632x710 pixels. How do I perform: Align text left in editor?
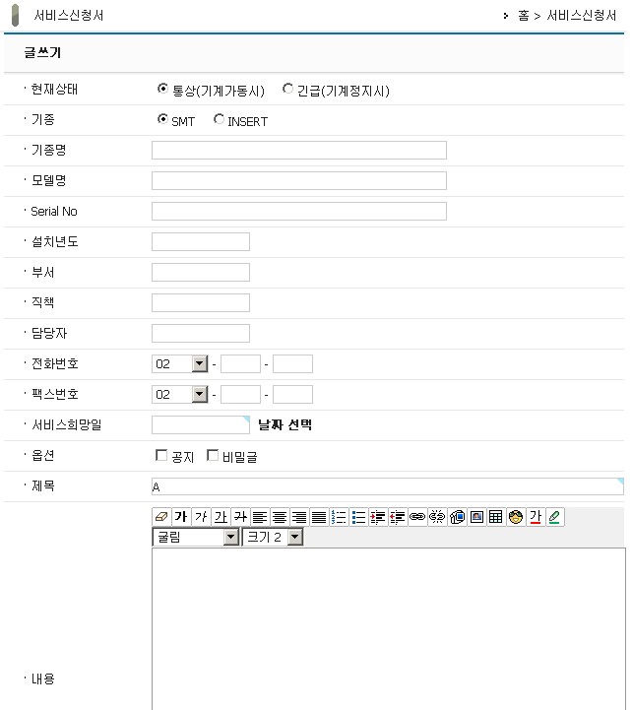[x=260, y=517]
